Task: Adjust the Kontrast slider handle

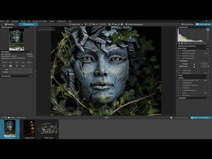Action: 194,64
